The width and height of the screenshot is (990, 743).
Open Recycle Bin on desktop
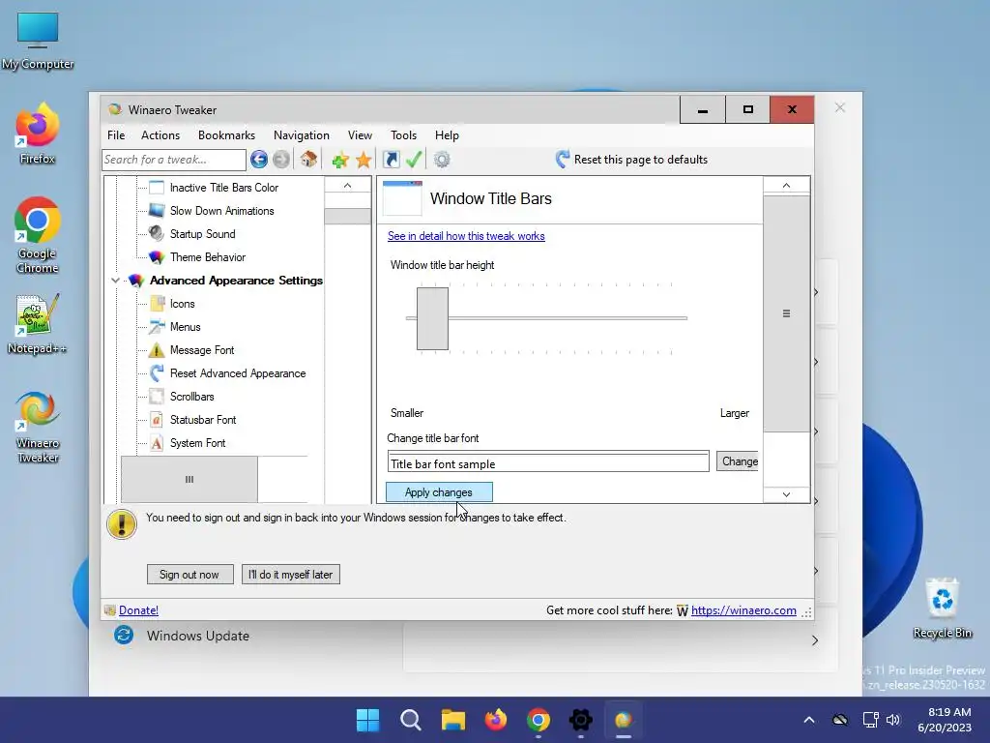942,608
